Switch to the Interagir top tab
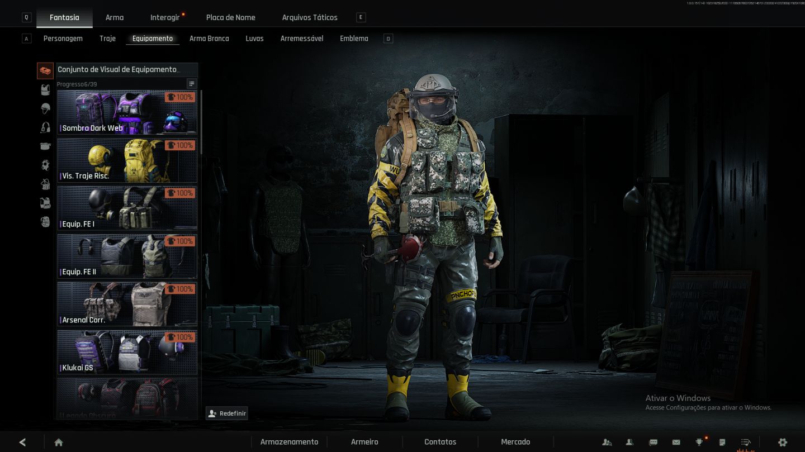Screen dimensions: 805x452 [165, 17]
